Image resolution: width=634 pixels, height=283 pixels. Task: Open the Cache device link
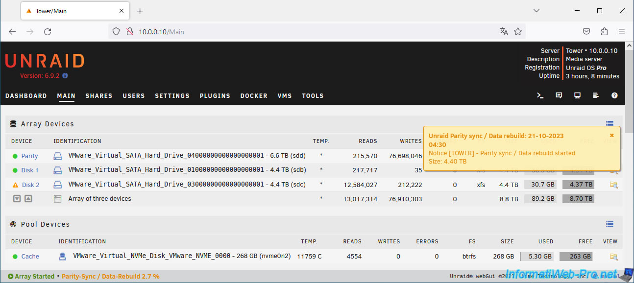tap(30, 257)
